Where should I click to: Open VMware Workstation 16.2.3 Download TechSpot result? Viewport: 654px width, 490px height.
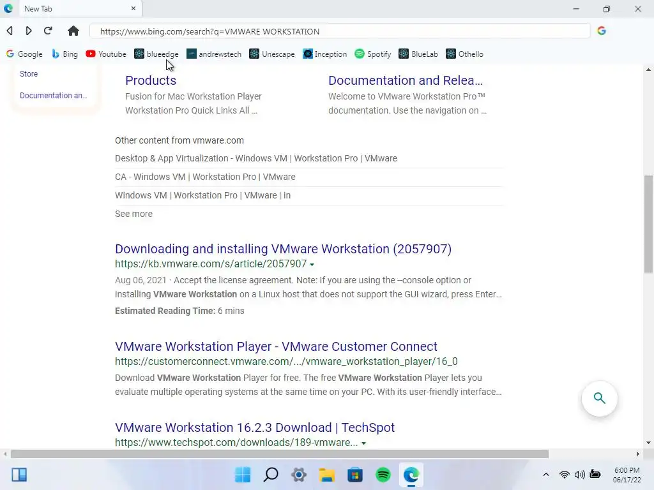pyautogui.click(x=255, y=427)
